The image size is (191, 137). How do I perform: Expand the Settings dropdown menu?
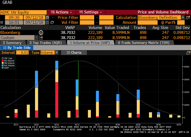click(x=90, y=12)
